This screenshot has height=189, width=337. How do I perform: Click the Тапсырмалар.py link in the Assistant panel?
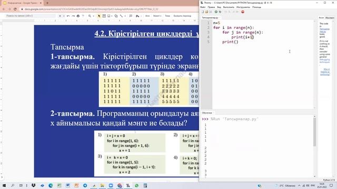[x=324, y=30]
